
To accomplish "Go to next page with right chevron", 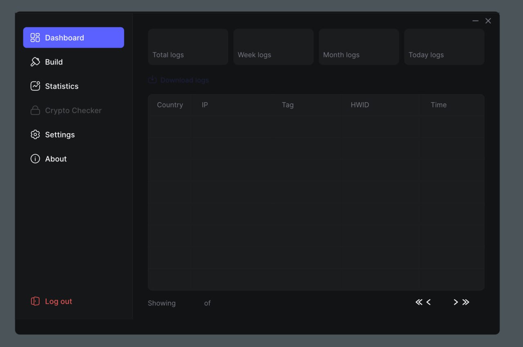I will (456, 302).
